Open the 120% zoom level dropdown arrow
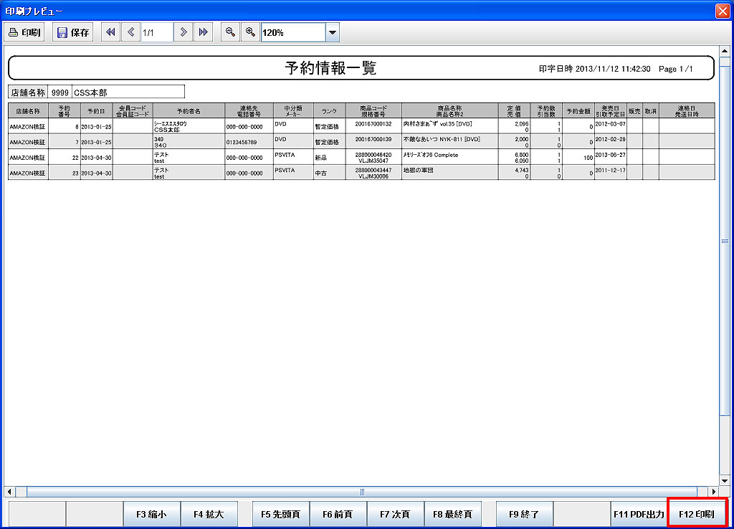 (x=332, y=32)
